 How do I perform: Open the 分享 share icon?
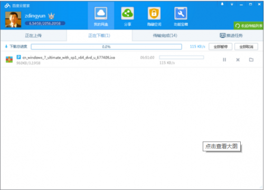tap(128, 13)
